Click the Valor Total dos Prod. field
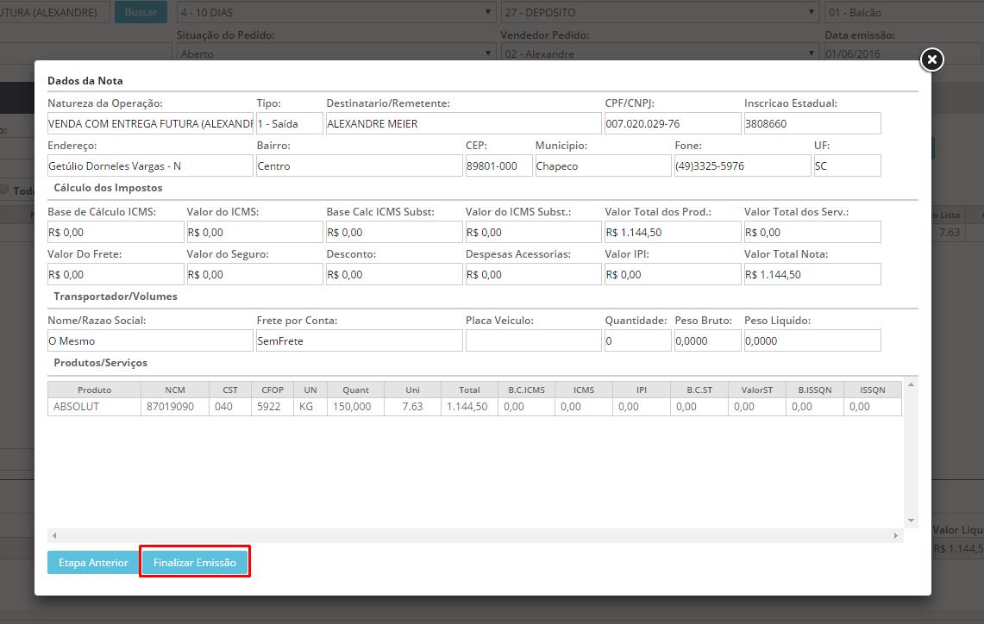984x624 pixels. 673,232
